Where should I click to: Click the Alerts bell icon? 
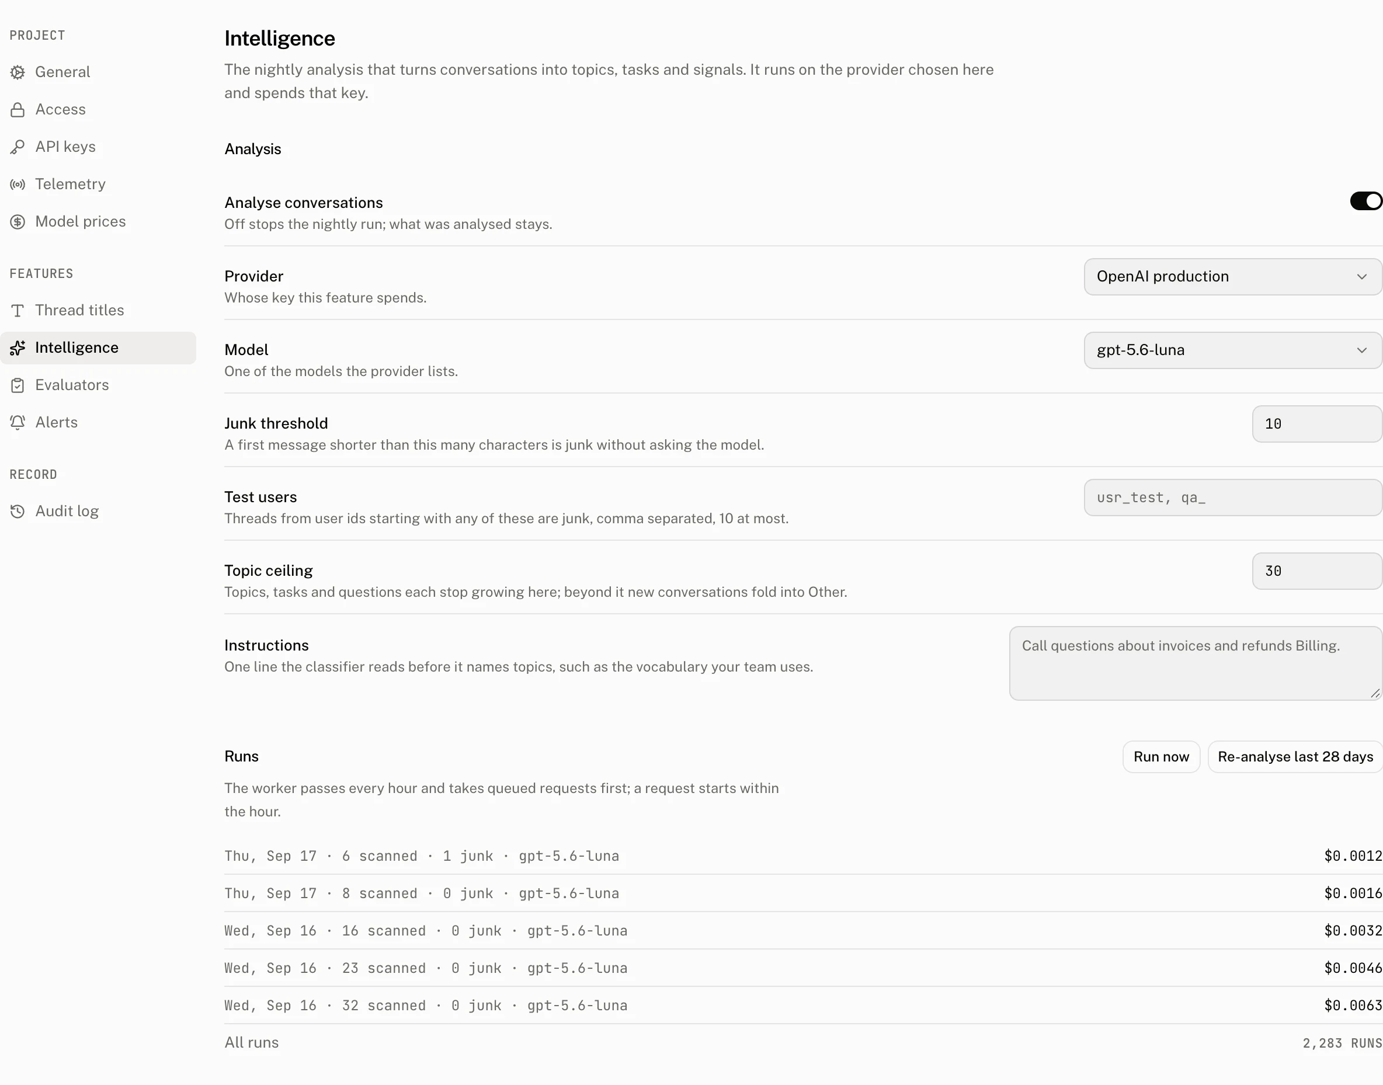[x=18, y=423]
